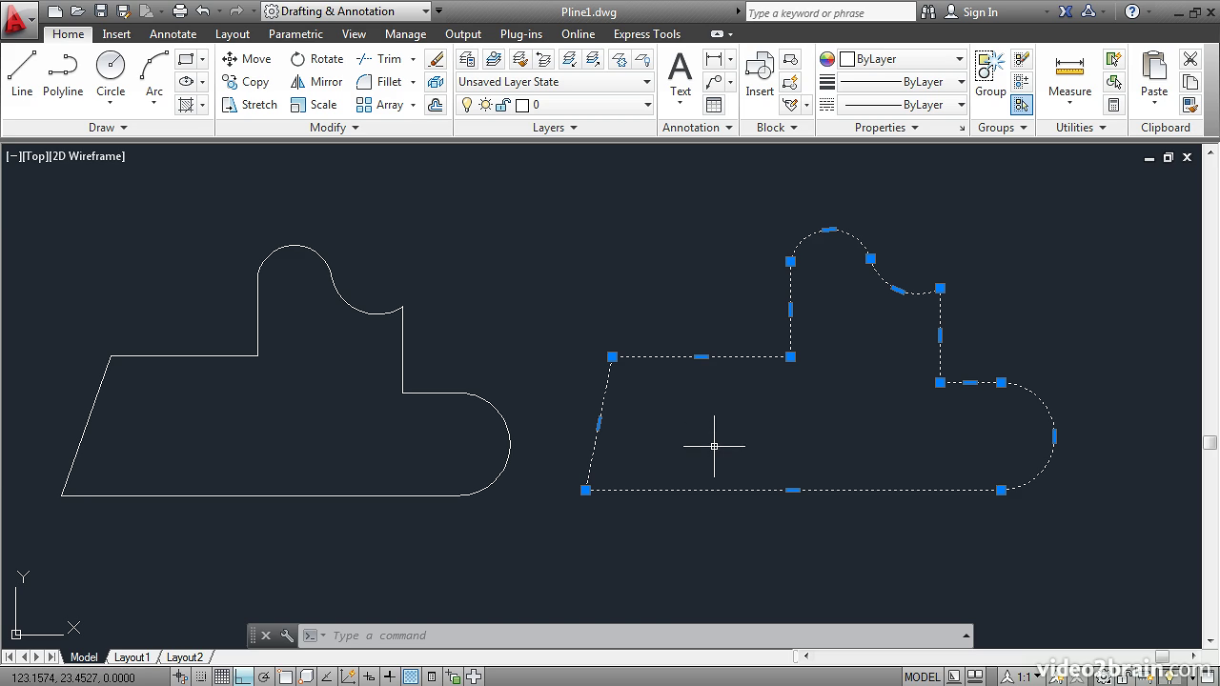The image size is (1220, 686).
Task: Toggle Object Snap in status bar
Action: pos(285,677)
